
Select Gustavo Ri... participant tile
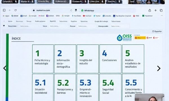[x=79, y=2]
